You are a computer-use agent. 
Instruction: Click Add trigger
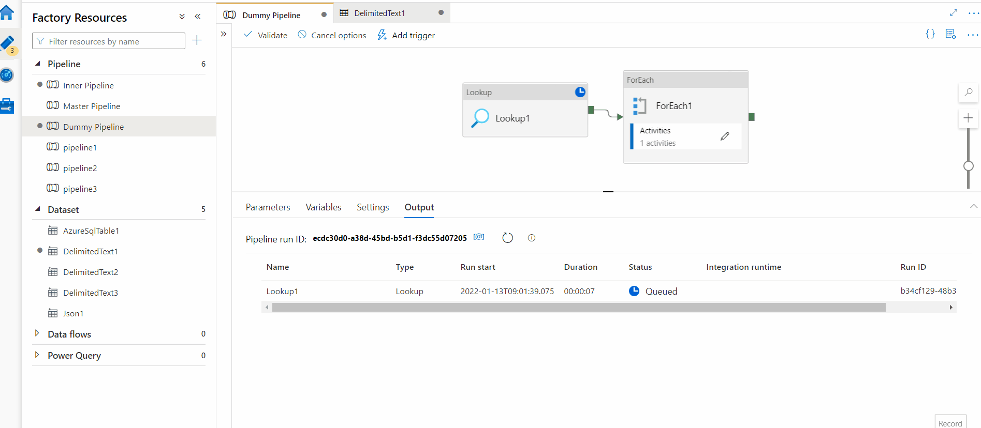pyautogui.click(x=406, y=35)
